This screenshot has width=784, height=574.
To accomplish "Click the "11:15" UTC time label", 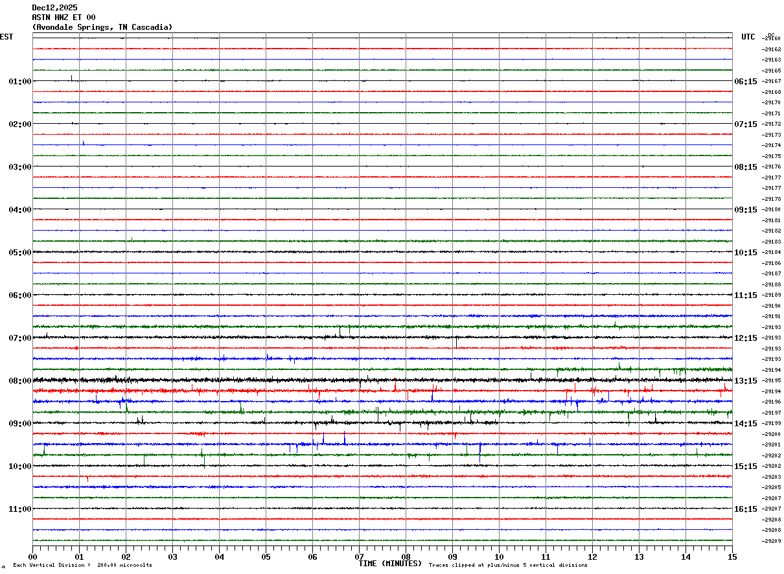I will (745, 295).
